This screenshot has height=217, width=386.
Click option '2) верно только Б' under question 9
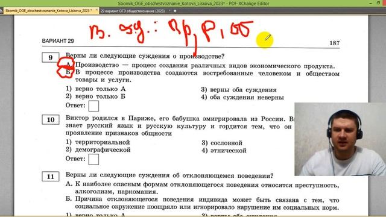coord(95,96)
